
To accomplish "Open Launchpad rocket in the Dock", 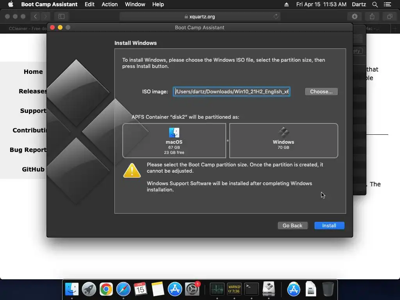I will coord(89,289).
